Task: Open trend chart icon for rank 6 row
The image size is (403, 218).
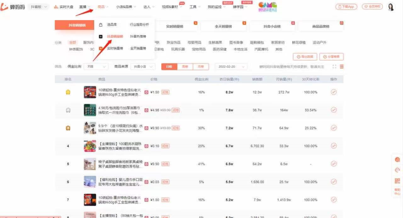Action: (x=334, y=182)
